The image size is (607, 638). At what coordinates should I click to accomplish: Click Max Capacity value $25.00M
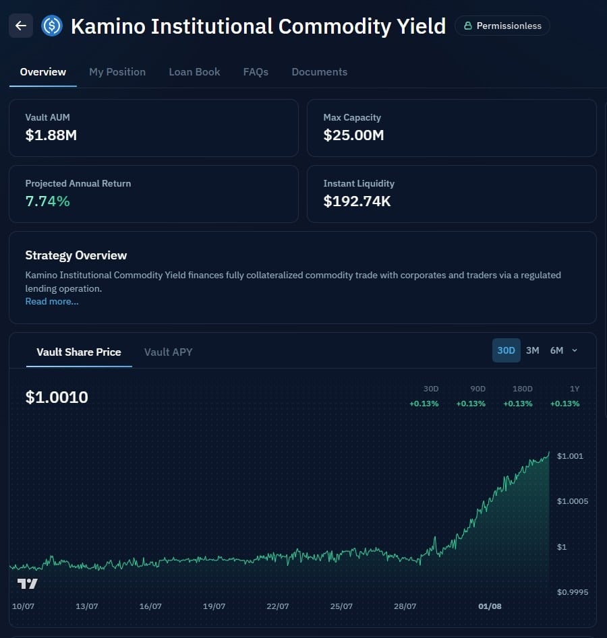[353, 135]
